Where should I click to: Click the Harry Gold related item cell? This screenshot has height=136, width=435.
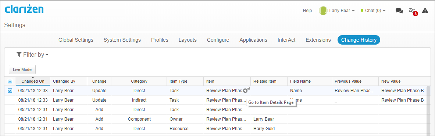coord(269,129)
